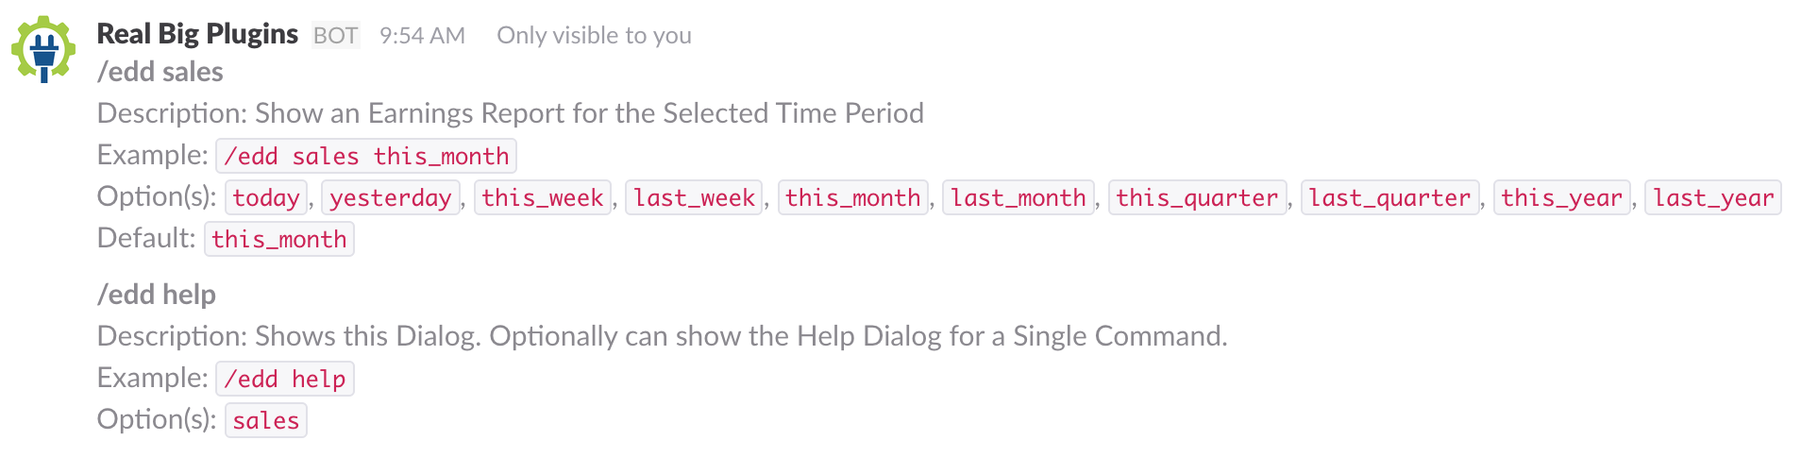The height and width of the screenshot is (457, 1818).
Task: Click the "this_week" option code tag
Action: (543, 197)
